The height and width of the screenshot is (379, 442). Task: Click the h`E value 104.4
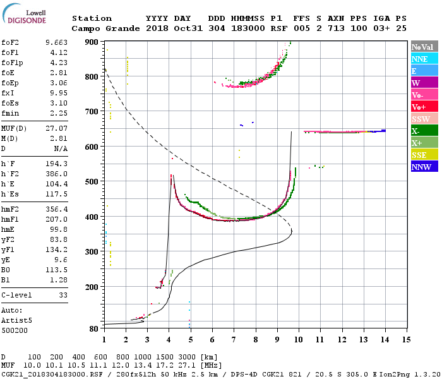[x=56, y=184]
